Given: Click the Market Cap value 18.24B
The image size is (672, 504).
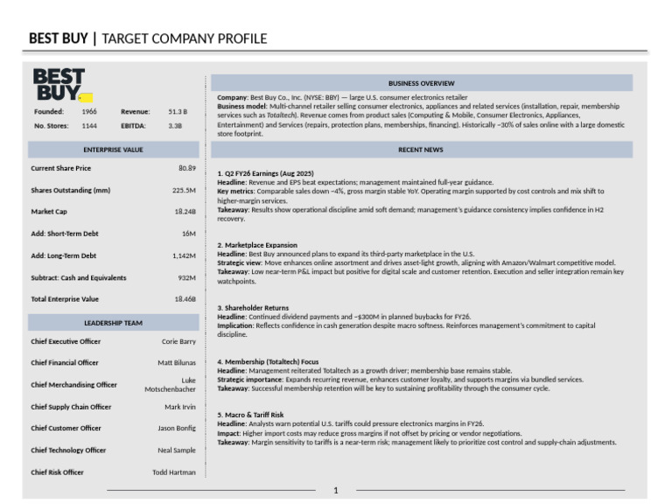Looking at the screenshot, I should point(185,211).
